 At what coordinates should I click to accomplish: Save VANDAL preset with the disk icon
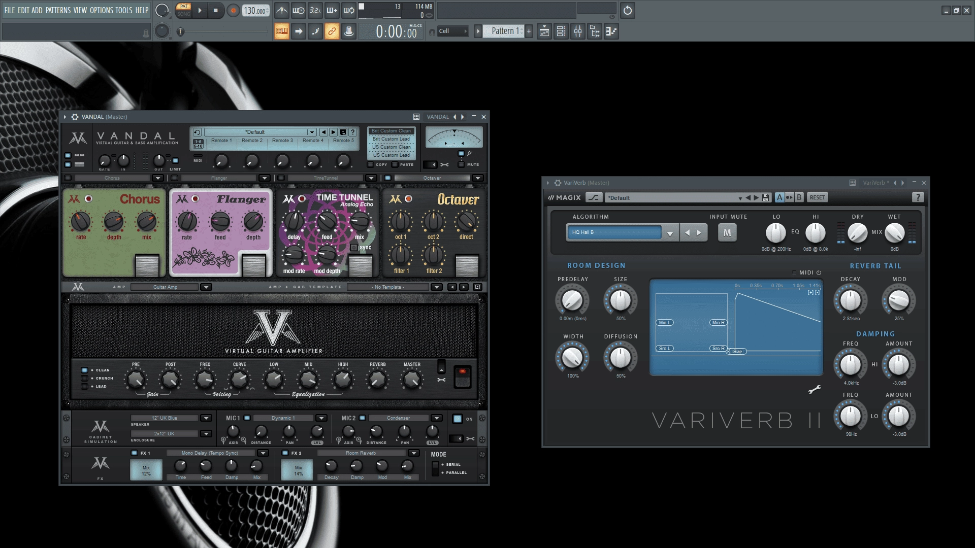pos(343,132)
